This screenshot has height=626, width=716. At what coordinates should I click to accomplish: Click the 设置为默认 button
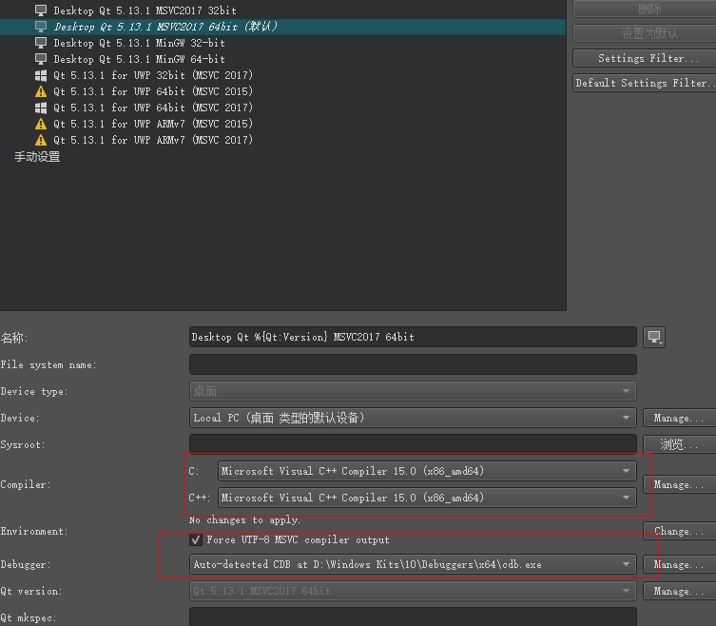pos(645,33)
